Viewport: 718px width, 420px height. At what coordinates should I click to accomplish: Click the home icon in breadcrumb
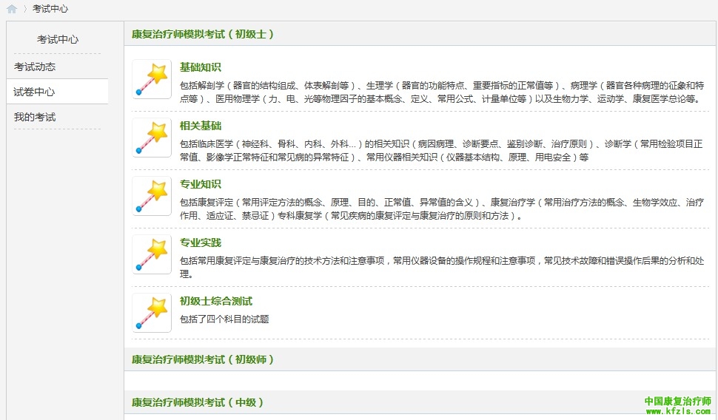click(x=12, y=9)
